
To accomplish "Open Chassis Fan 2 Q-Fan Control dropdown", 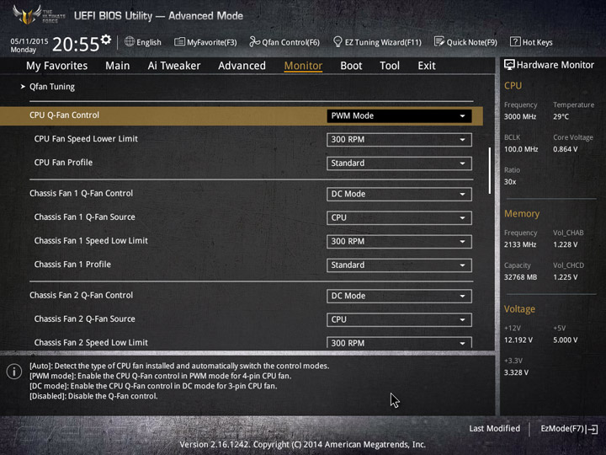I will coord(399,296).
